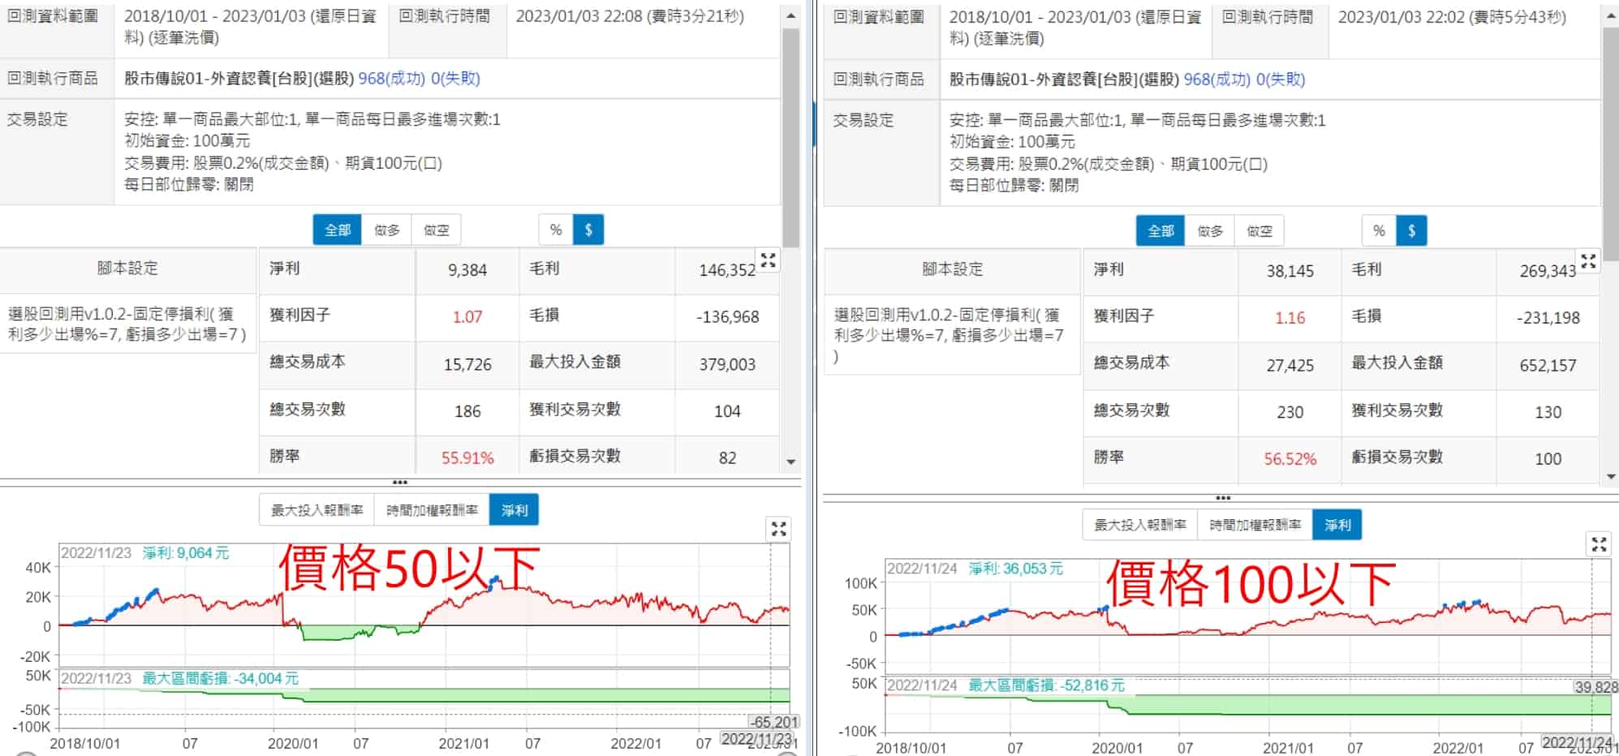
Task: Switch right panel to percent display
Action: click(x=1379, y=231)
